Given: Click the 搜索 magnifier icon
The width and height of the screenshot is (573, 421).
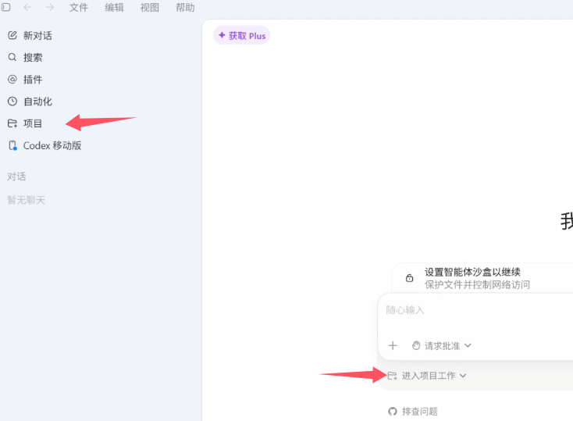Looking at the screenshot, I should (x=12, y=57).
